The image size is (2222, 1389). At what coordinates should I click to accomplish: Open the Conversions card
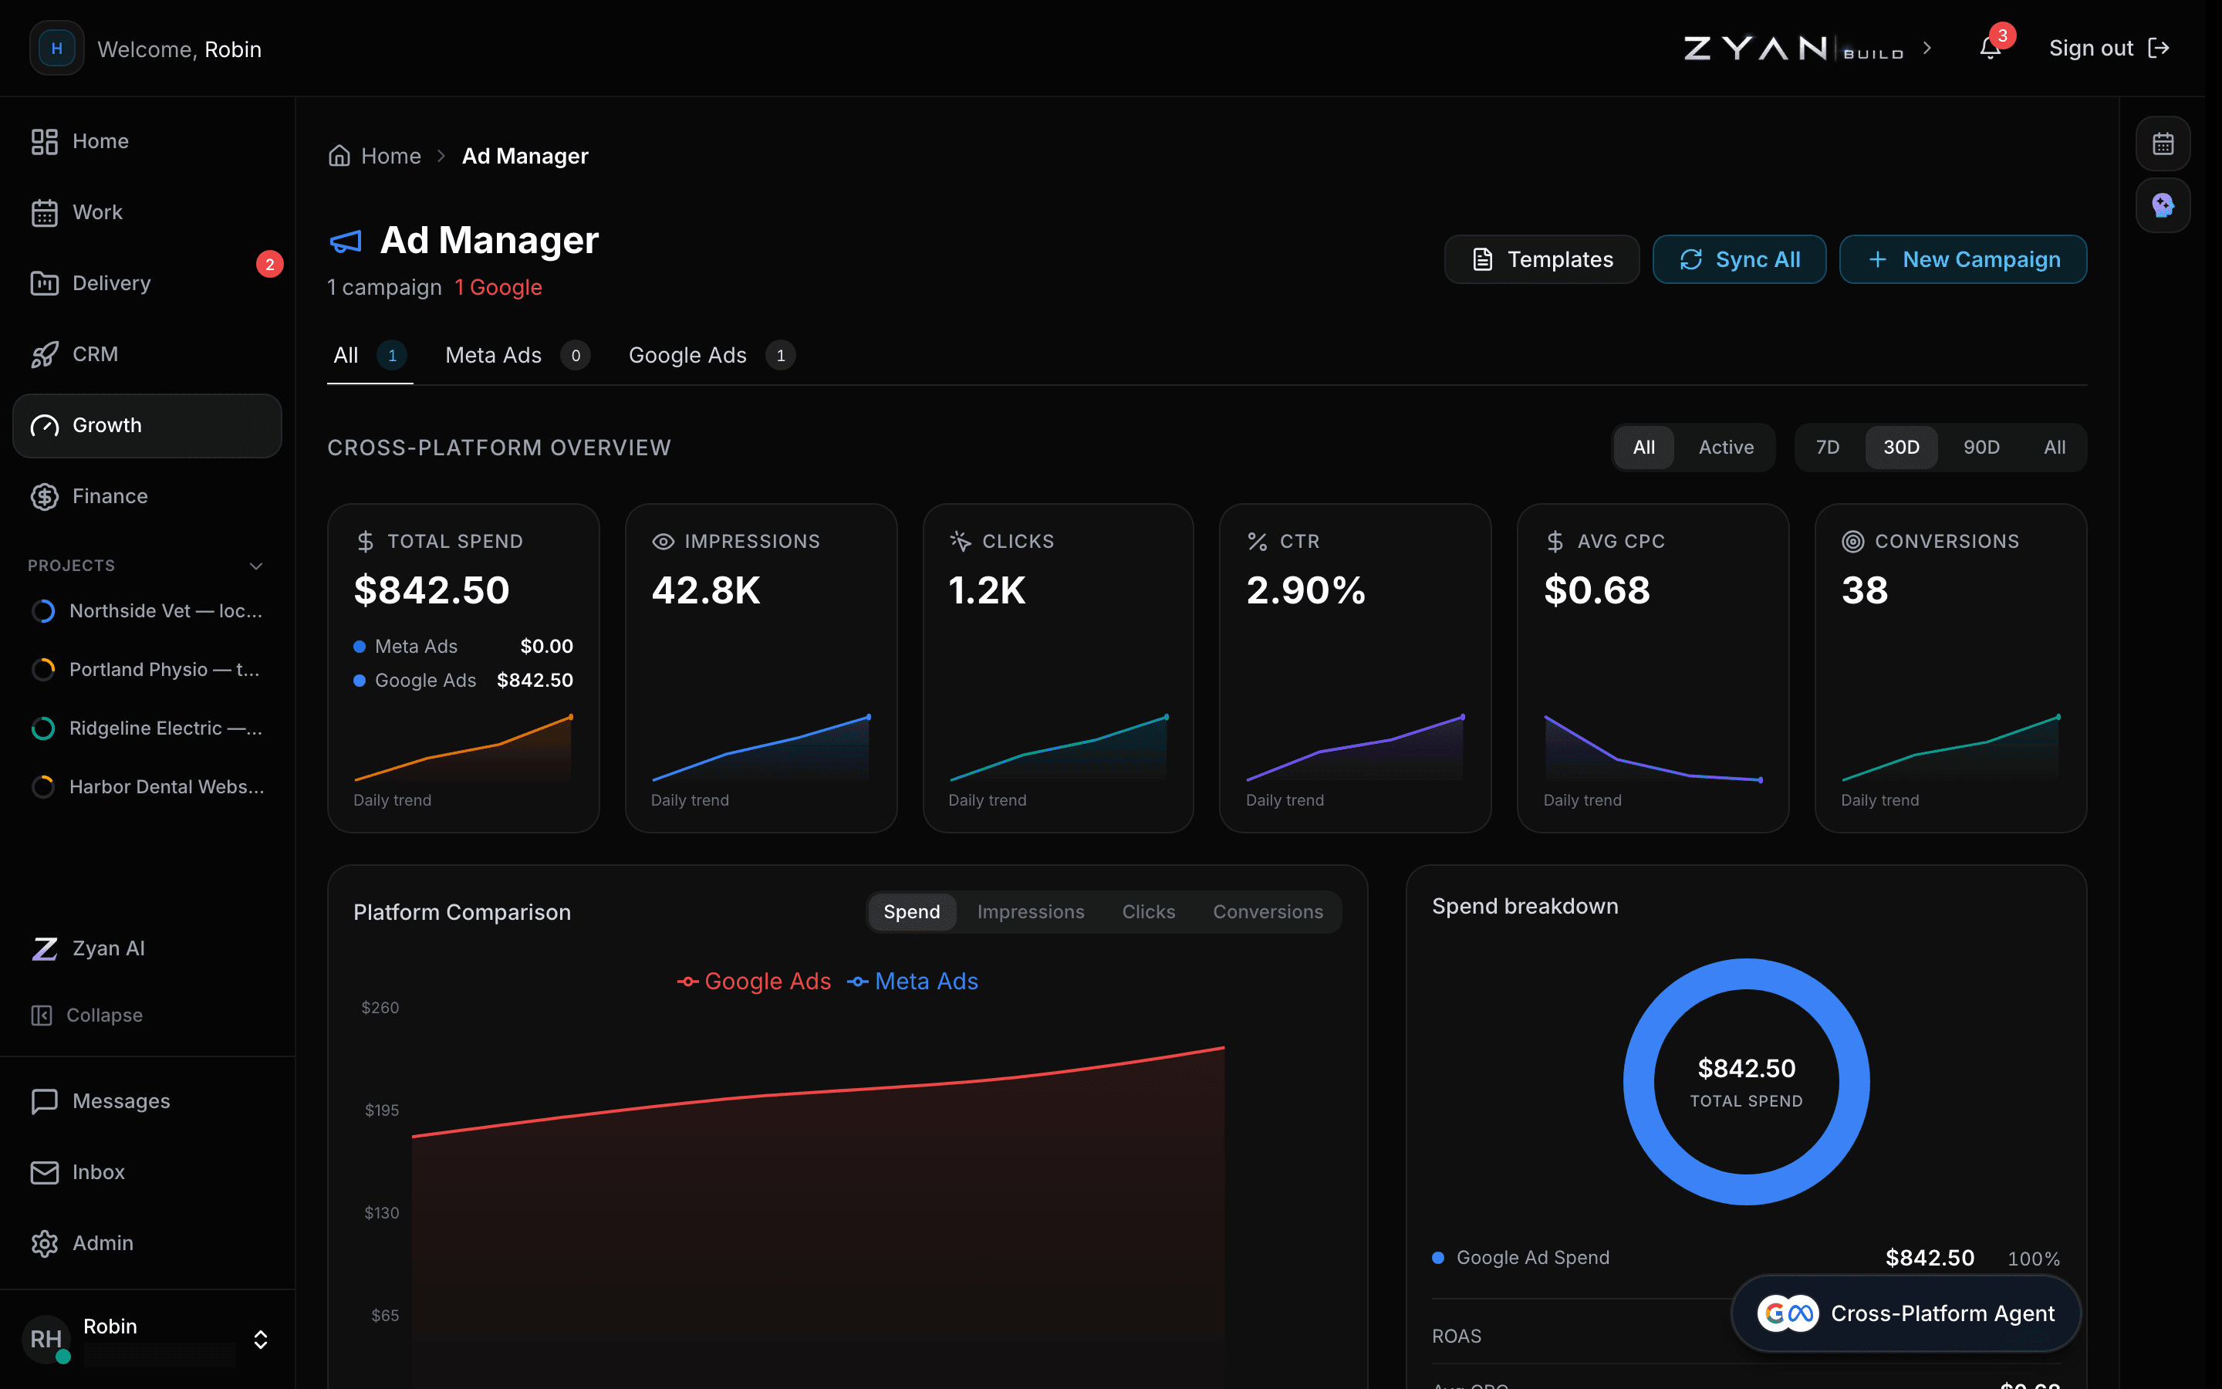1950,667
